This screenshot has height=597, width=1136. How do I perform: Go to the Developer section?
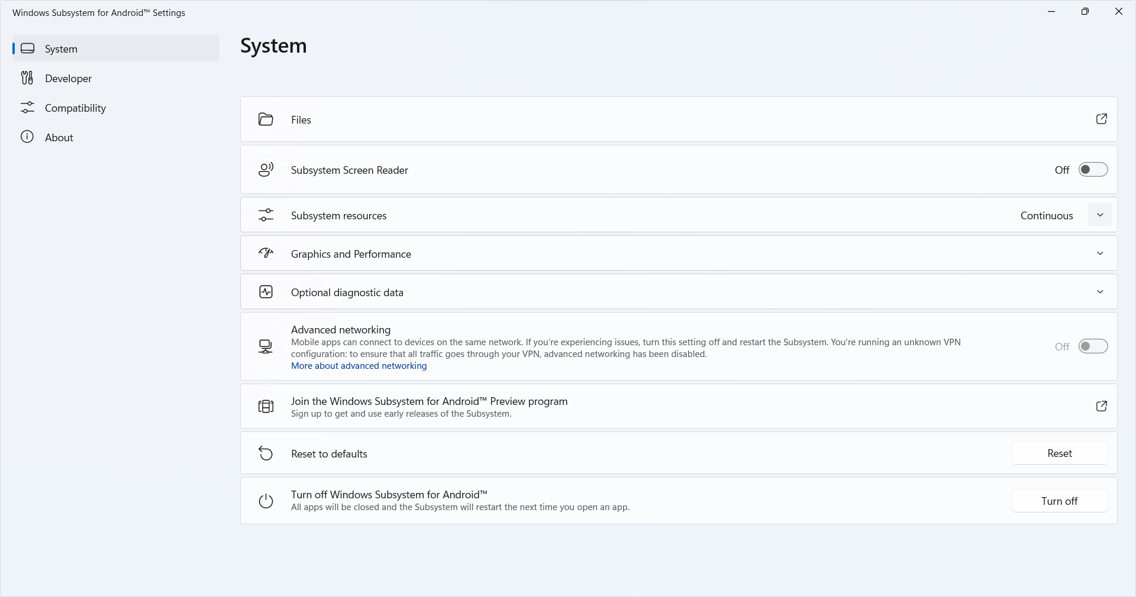tap(116, 78)
